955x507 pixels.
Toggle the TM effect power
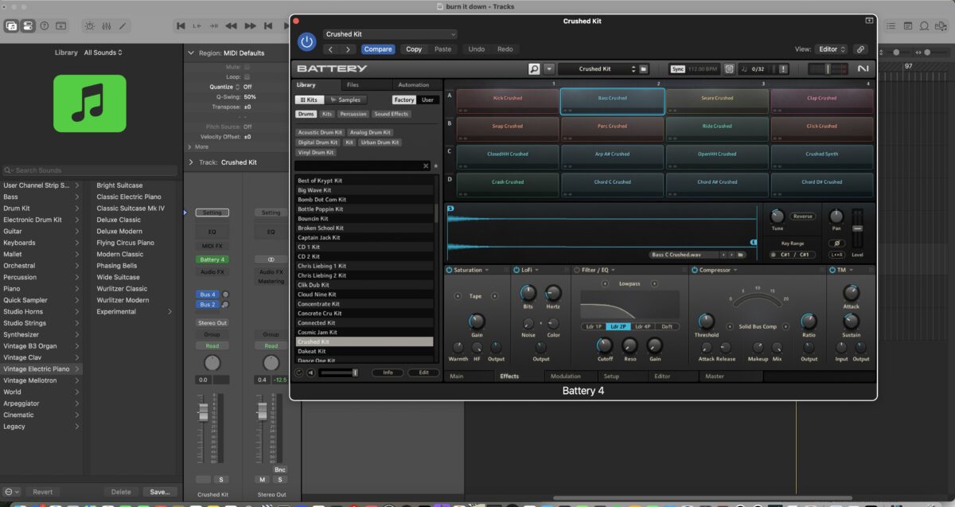832,271
